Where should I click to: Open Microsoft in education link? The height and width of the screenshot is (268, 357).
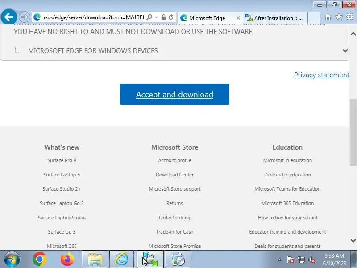pos(287,160)
